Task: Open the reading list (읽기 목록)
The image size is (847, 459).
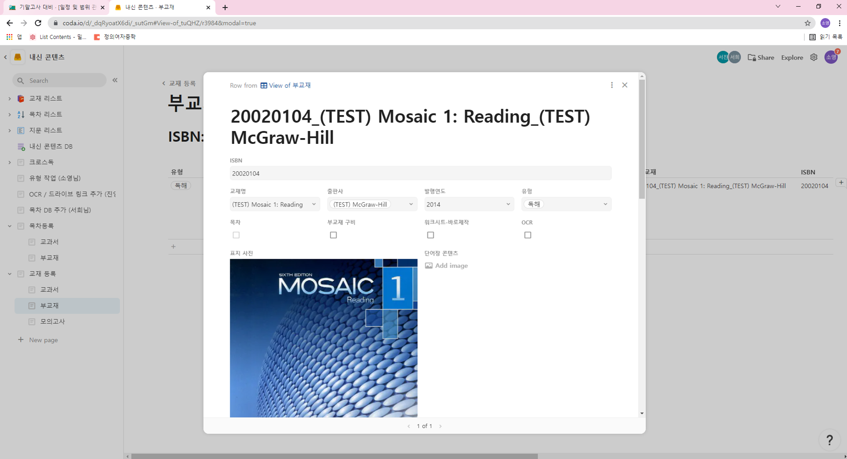Action: pyautogui.click(x=826, y=37)
